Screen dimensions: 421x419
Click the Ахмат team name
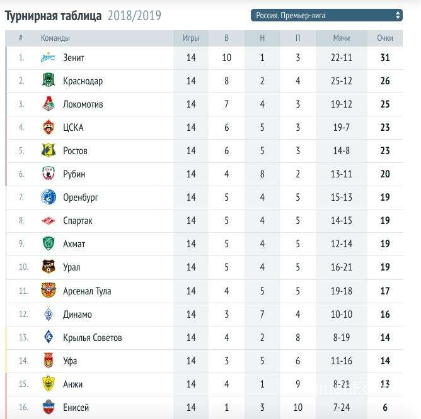click(74, 244)
